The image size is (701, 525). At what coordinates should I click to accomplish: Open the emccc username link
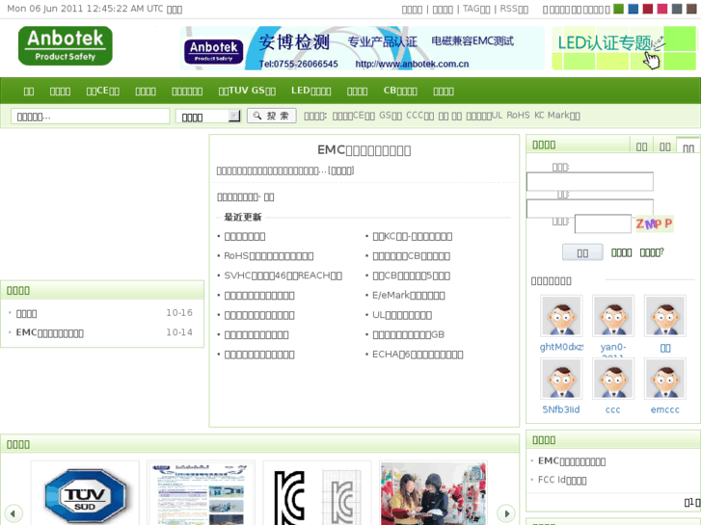click(664, 409)
